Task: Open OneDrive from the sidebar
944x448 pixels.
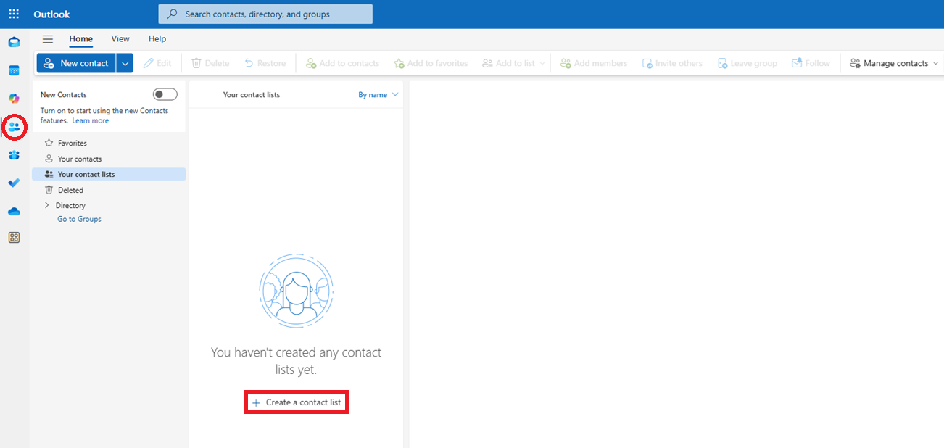Action: (x=14, y=211)
